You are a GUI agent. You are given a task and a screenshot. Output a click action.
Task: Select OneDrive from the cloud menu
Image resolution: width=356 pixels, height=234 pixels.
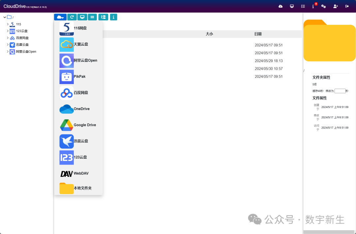[78, 109]
